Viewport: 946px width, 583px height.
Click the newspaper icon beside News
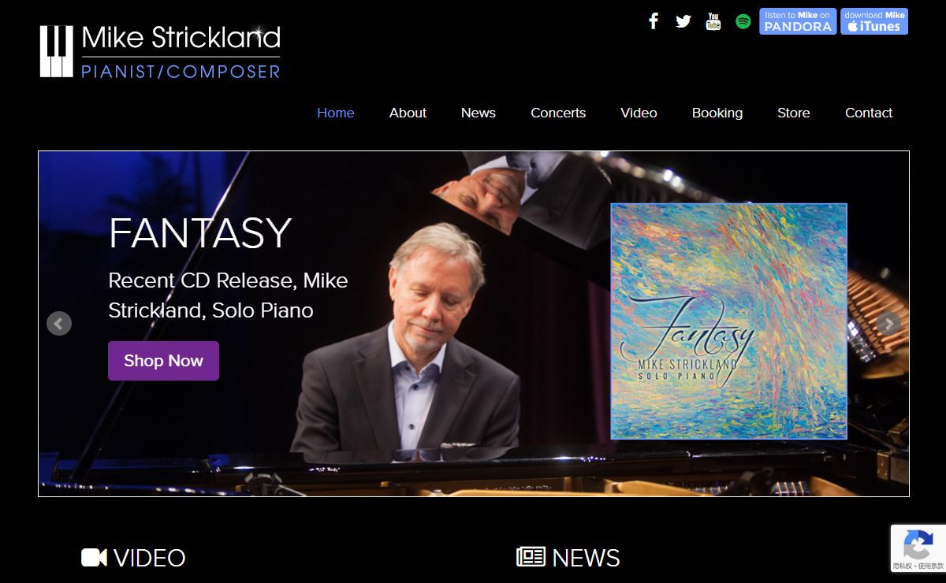pos(531,557)
